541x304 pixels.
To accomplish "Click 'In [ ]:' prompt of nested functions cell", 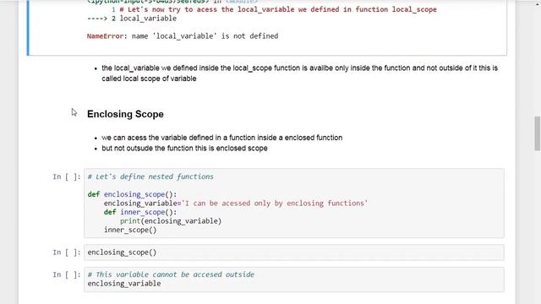I will pyautogui.click(x=67, y=176).
